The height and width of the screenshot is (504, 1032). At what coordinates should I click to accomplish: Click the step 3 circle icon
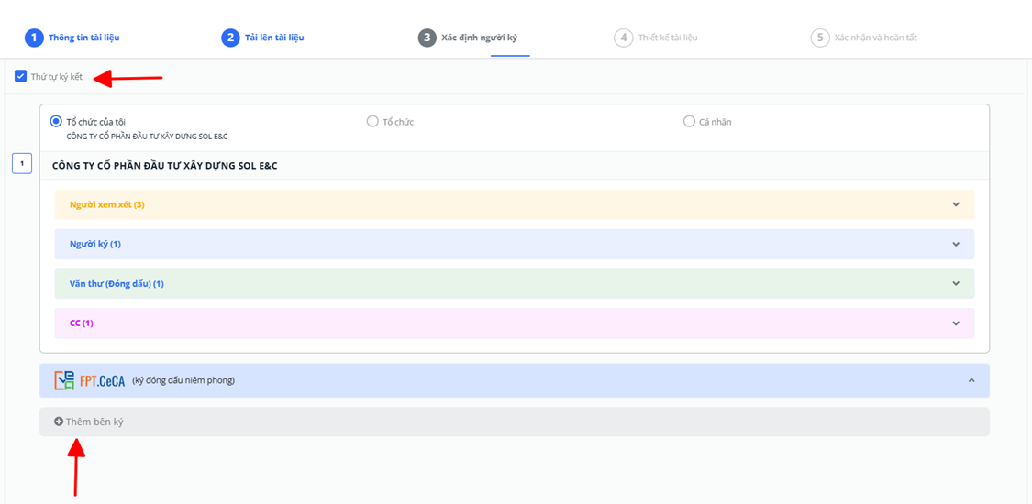click(427, 38)
